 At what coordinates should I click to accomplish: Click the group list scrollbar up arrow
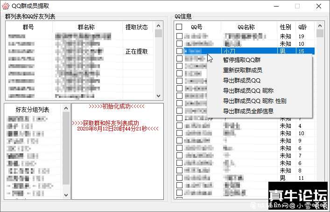[x=159, y=26]
